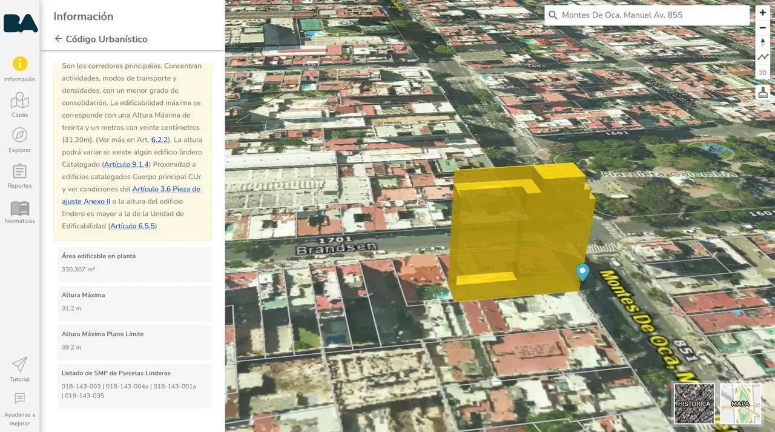Switch the map to 2D view
Image resolution: width=775 pixels, height=432 pixels.
pyautogui.click(x=763, y=73)
